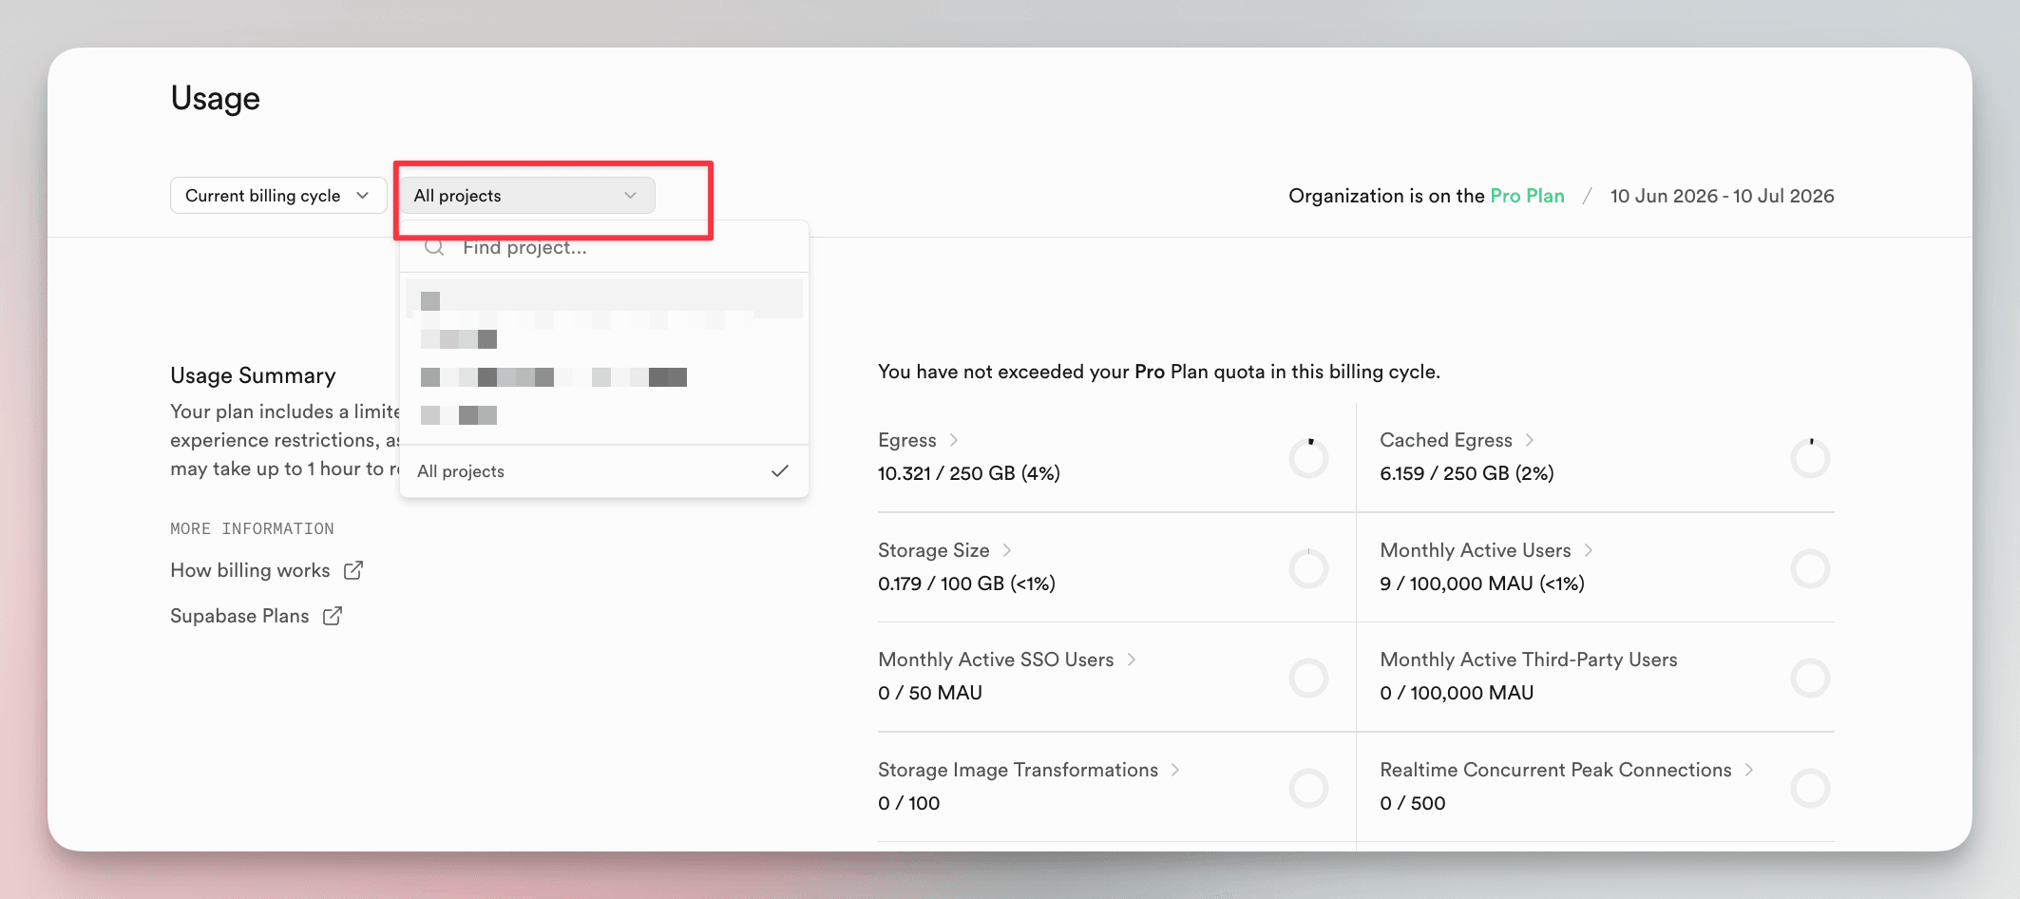Click external link icon beside Supabase Plans
The width and height of the screenshot is (2020, 899).
coord(333,616)
